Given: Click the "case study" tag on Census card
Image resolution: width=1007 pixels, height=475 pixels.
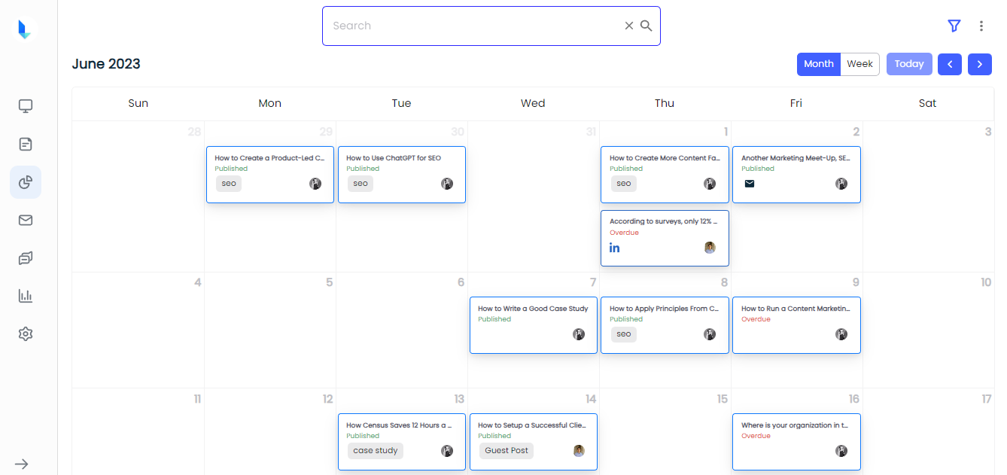Looking at the screenshot, I should click(x=375, y=451).
